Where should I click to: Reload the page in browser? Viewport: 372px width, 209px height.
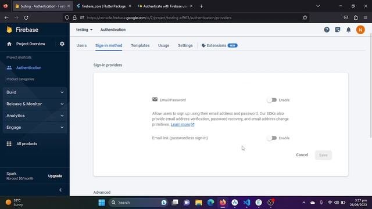[26, 17]
